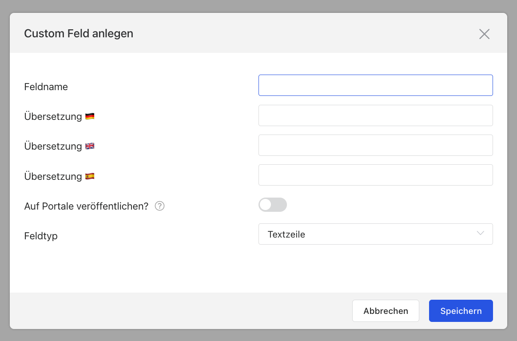
Task: Click into the Spanish translation field
Action: [375, 175]
